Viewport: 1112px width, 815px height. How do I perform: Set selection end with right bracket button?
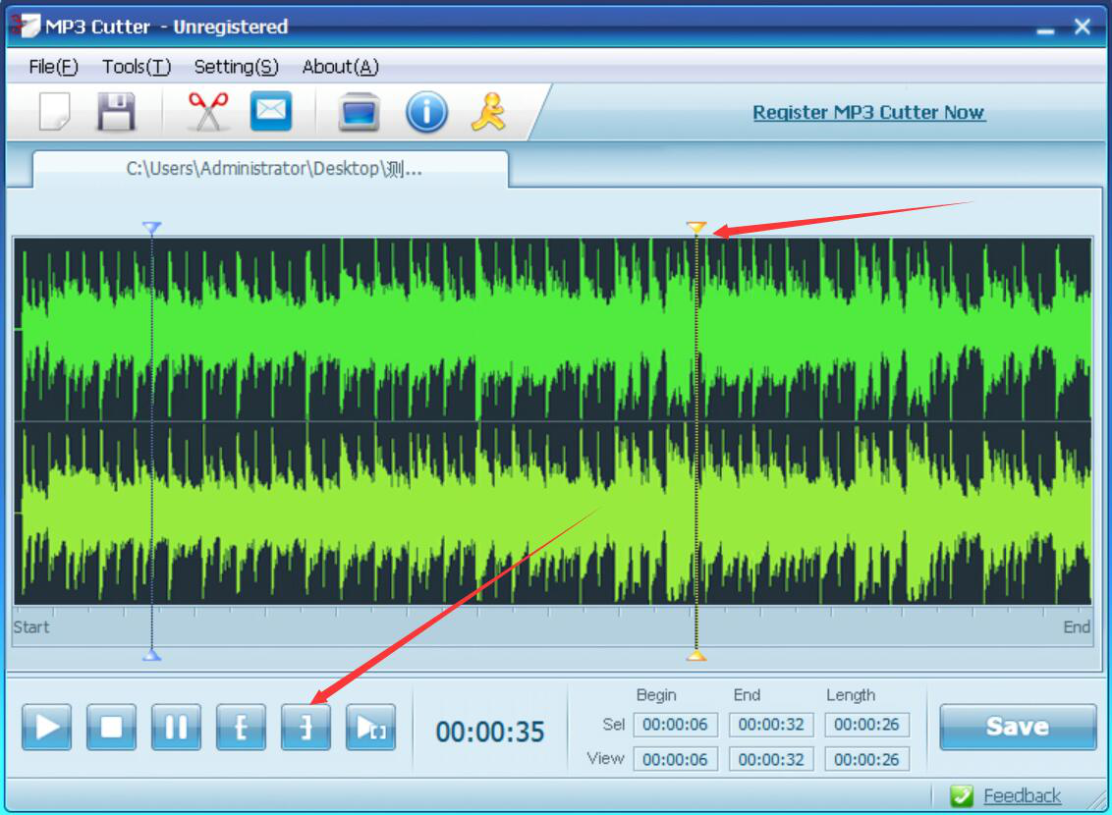point(306,728)
